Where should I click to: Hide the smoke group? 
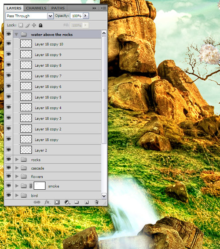coord(9,185)
